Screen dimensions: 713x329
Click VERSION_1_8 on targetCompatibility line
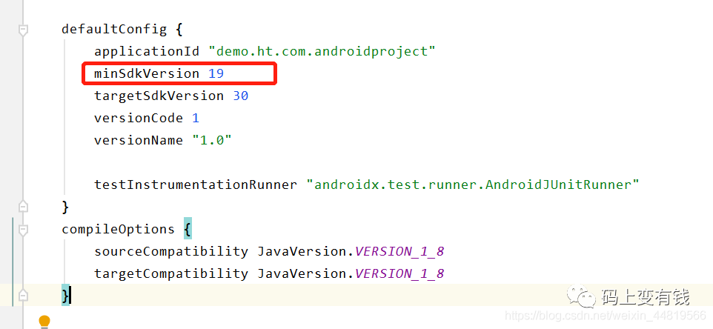click(x=399, y=273)
